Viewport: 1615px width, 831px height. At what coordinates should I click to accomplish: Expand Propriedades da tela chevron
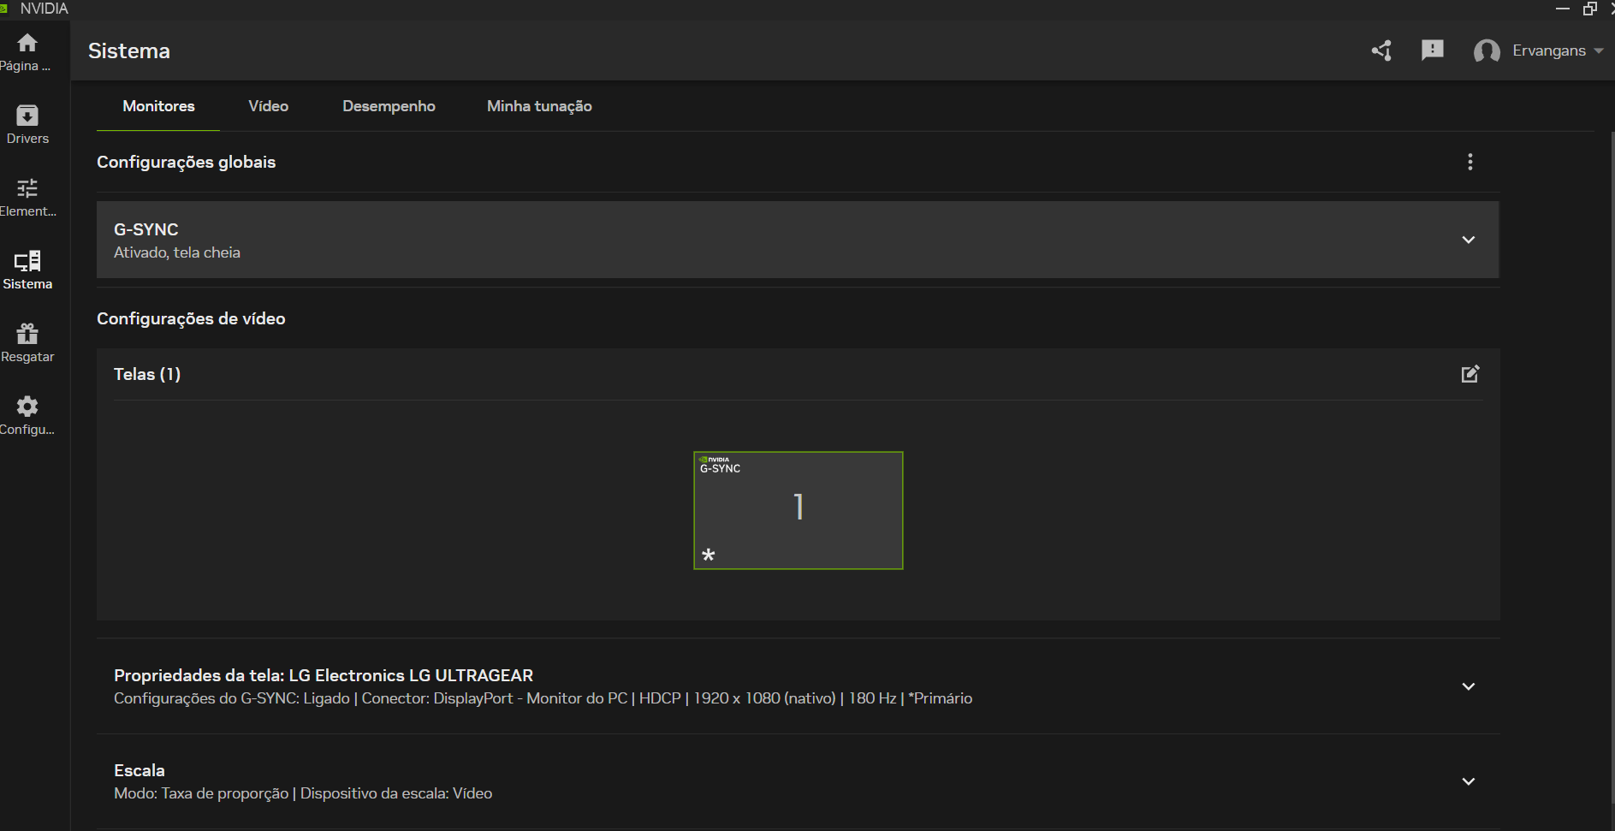point(1469,686)
